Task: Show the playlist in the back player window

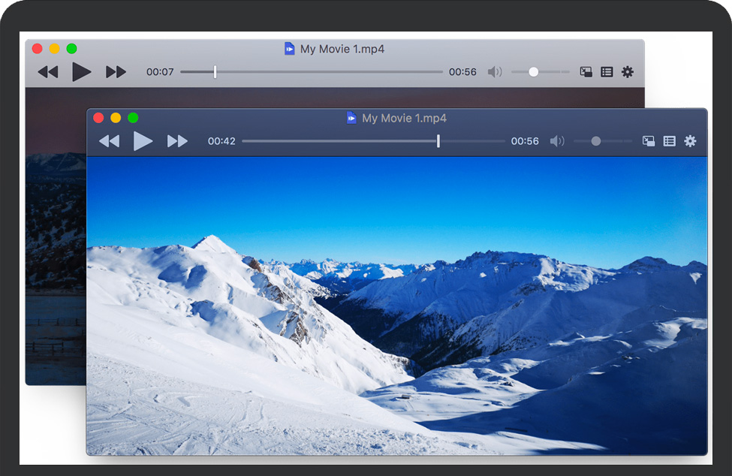Action: click(x=607, y=72)
